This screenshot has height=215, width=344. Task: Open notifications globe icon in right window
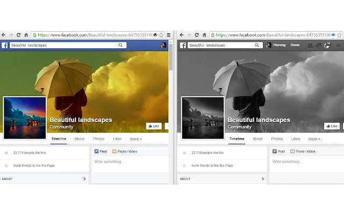pos(327,45)
